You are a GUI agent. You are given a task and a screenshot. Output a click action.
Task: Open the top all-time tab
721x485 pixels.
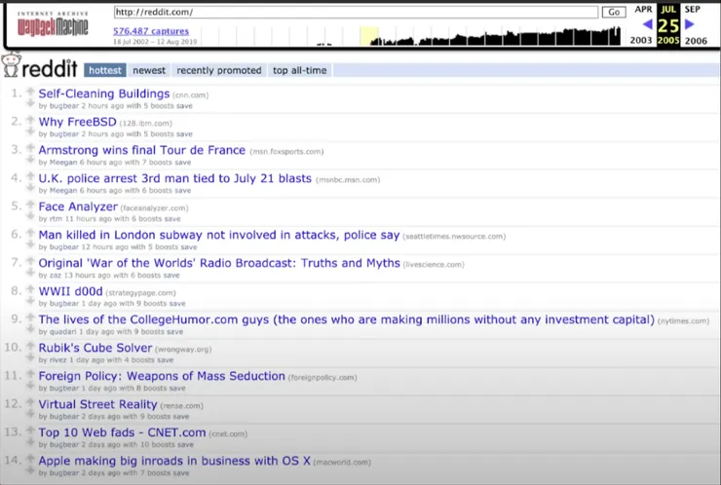click(x=300, y=70)
